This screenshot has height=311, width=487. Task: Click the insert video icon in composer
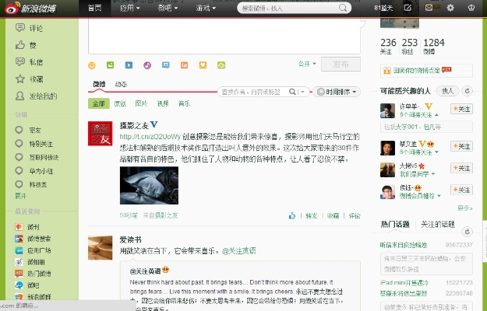(x=129, y=65)
